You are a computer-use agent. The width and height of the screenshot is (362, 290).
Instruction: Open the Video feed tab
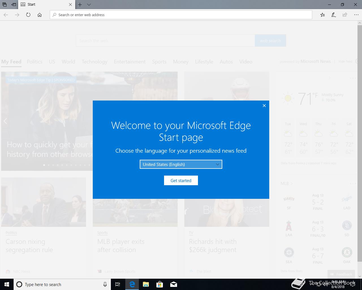(246, 62)
